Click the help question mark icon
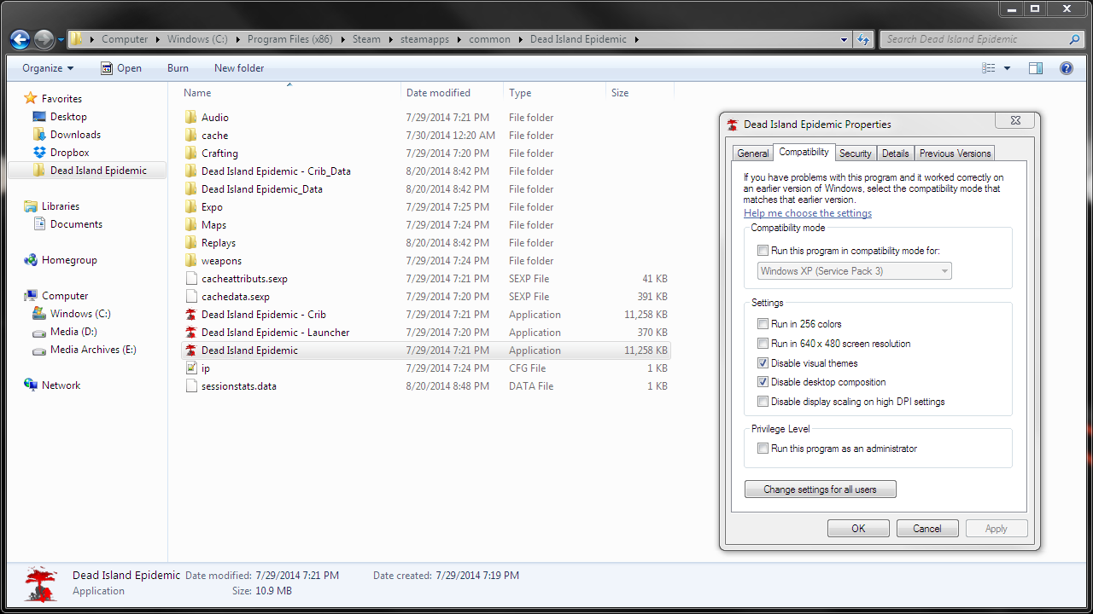The image size is (1093, 614). tap(1066, 68)
